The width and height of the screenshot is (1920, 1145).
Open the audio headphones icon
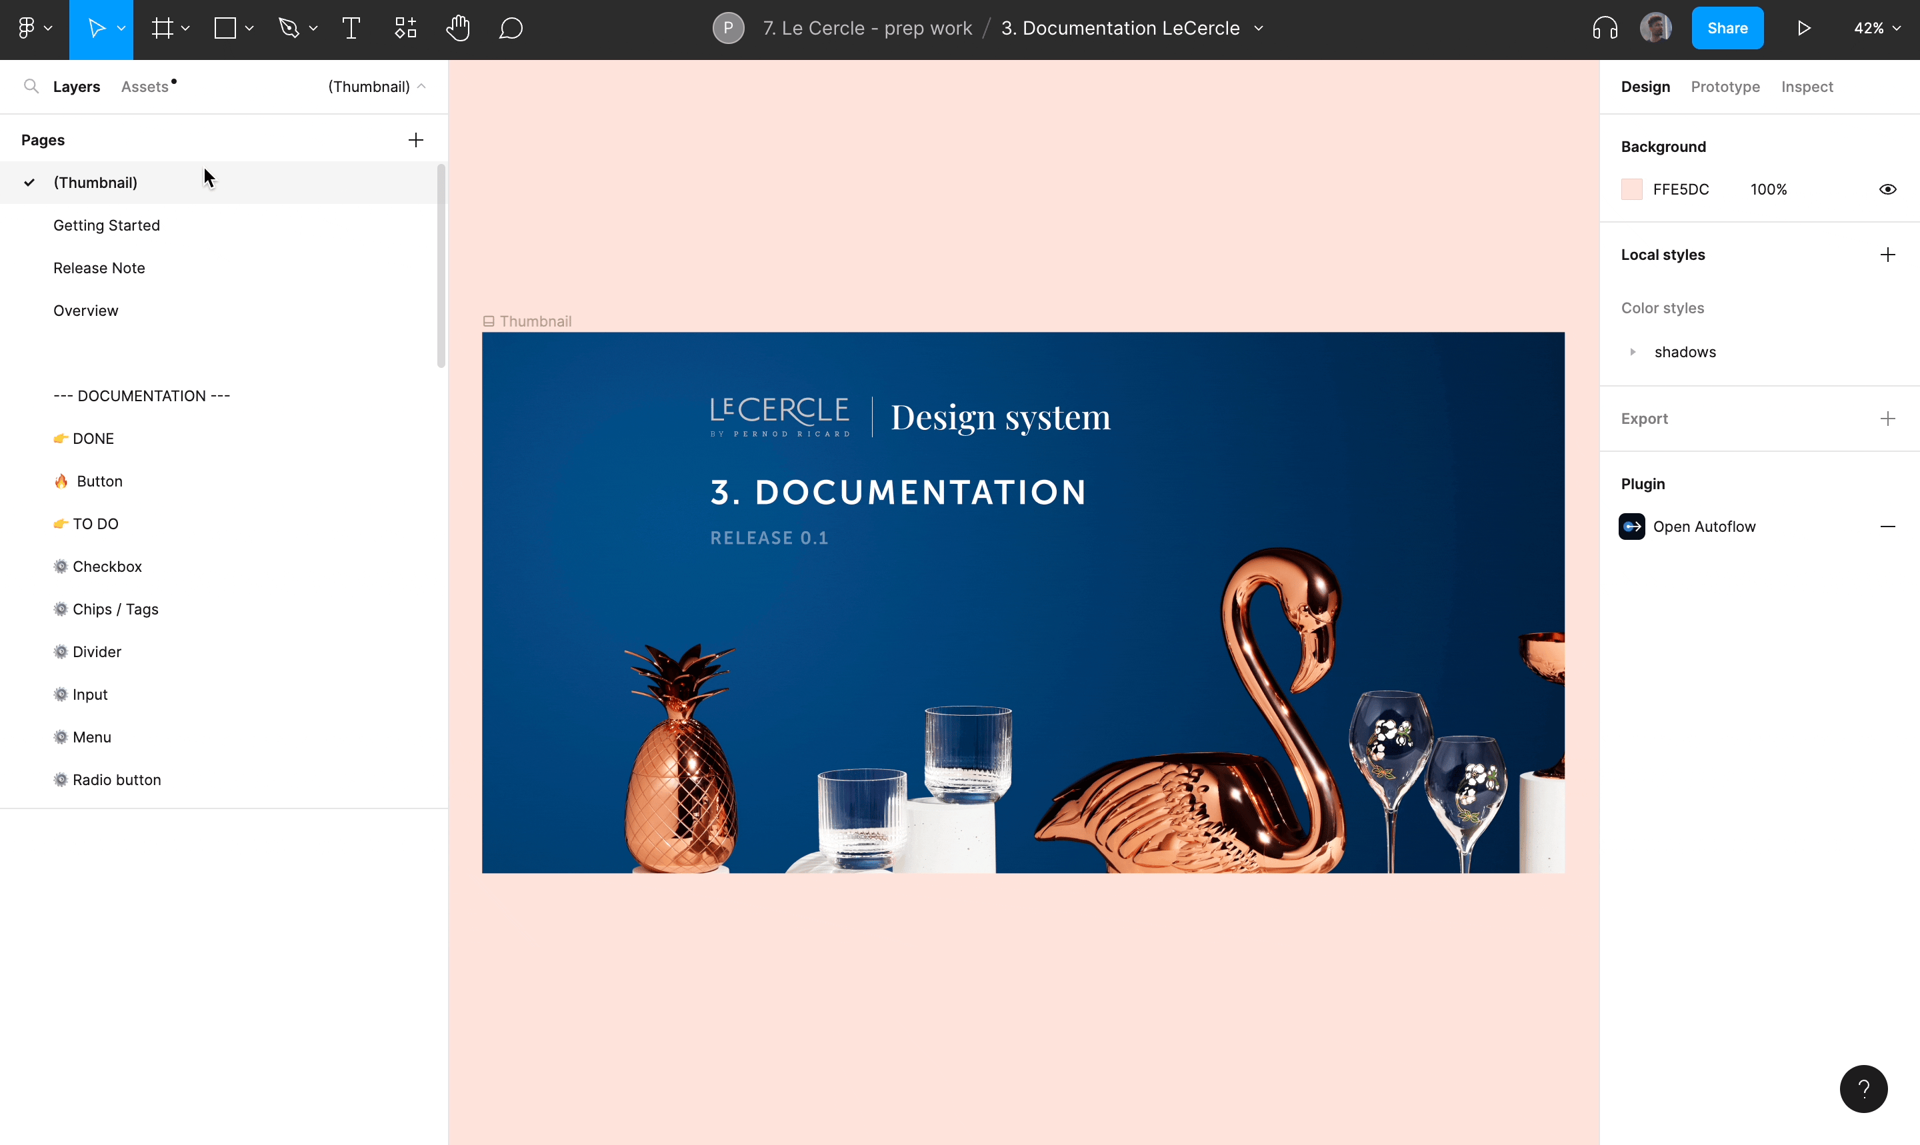click(x=1605, y=29)
